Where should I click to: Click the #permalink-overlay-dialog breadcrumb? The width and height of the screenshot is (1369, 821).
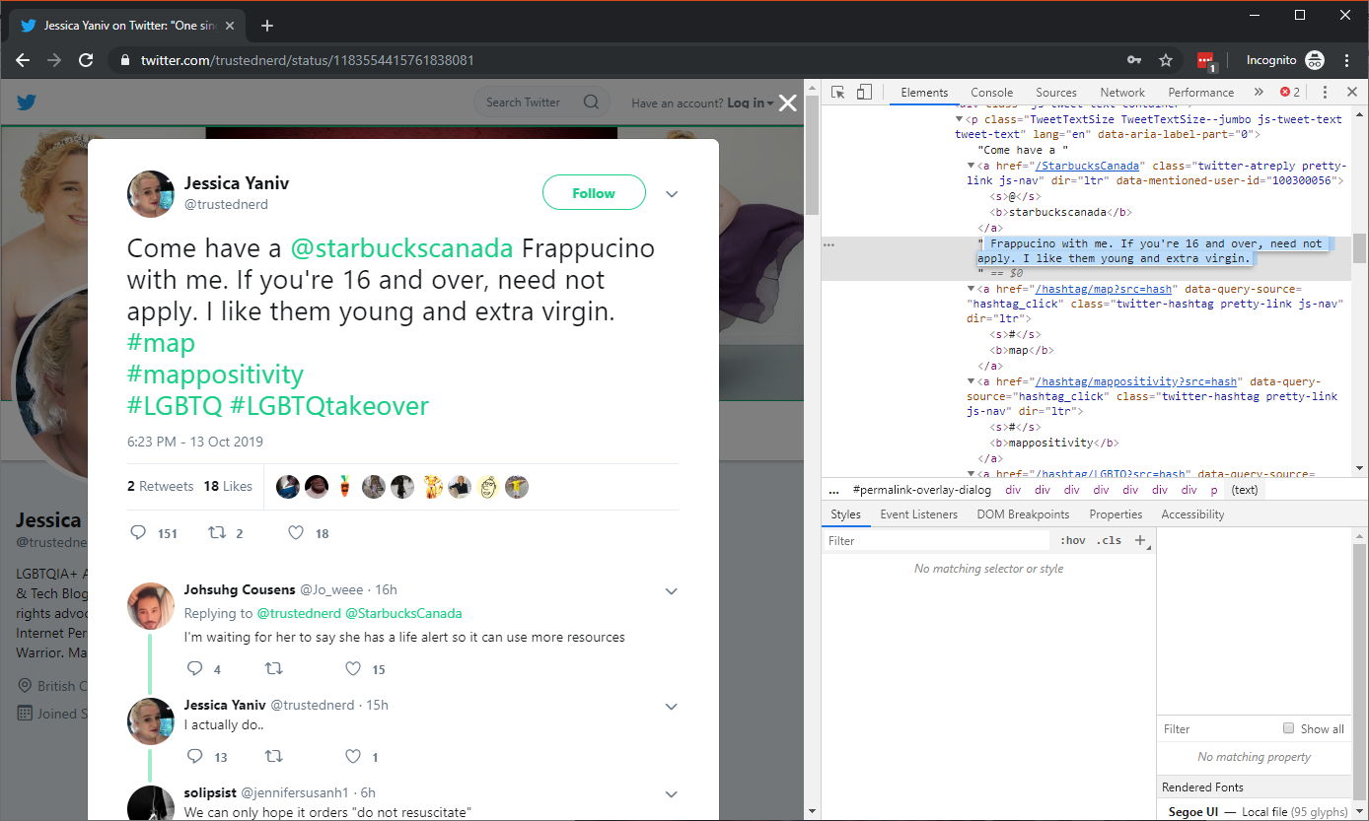click(x=921, y=490)
